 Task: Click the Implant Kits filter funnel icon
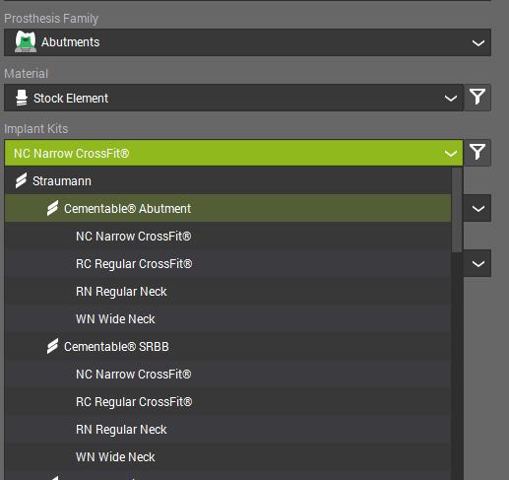tap(477, 153)
